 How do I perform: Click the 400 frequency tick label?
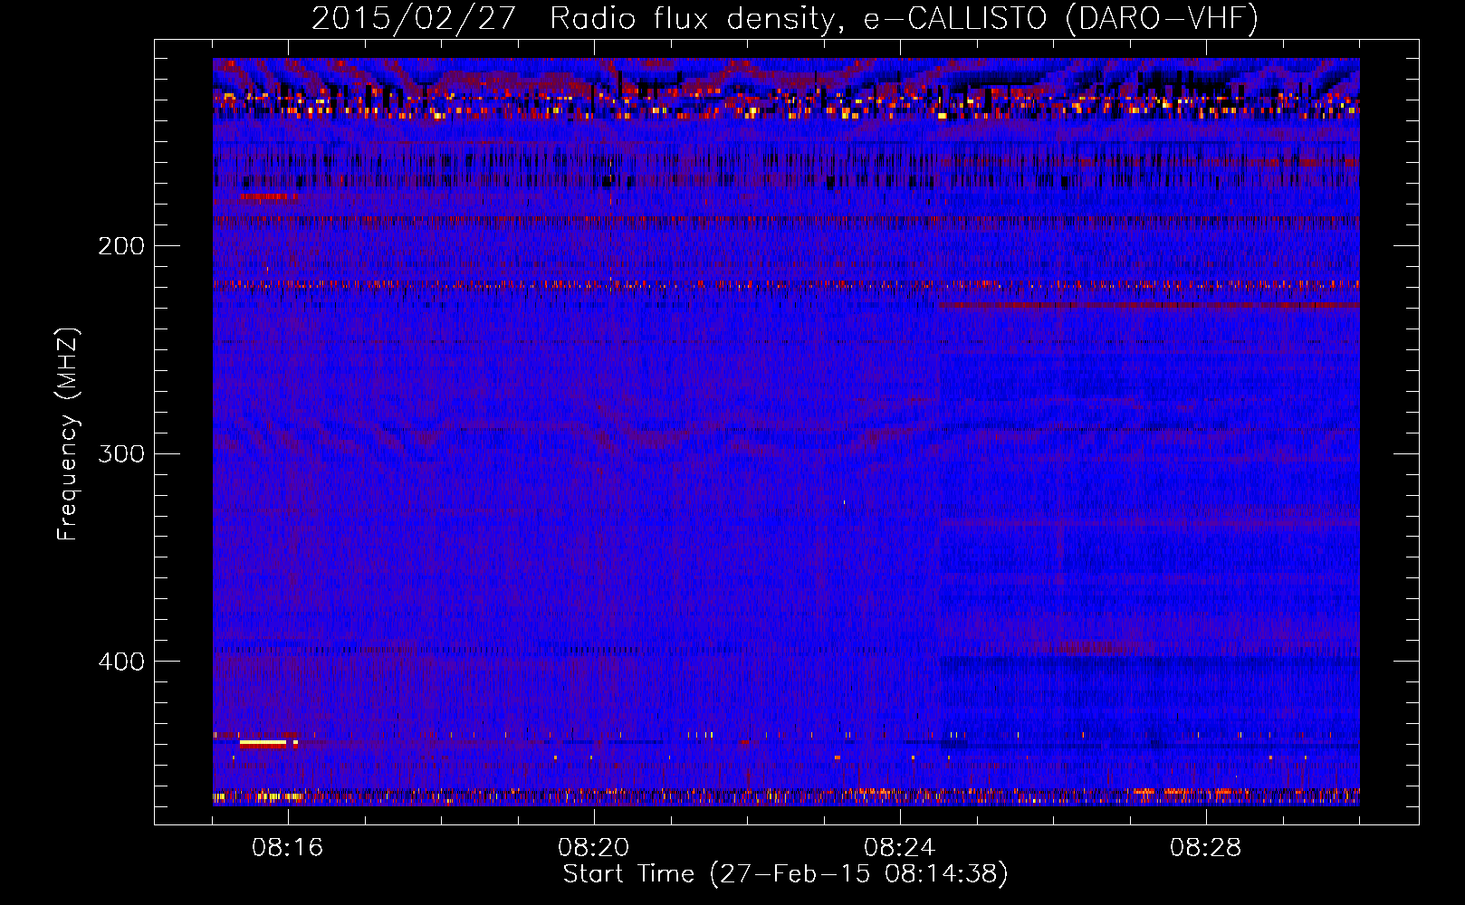[x=121, y=662]
